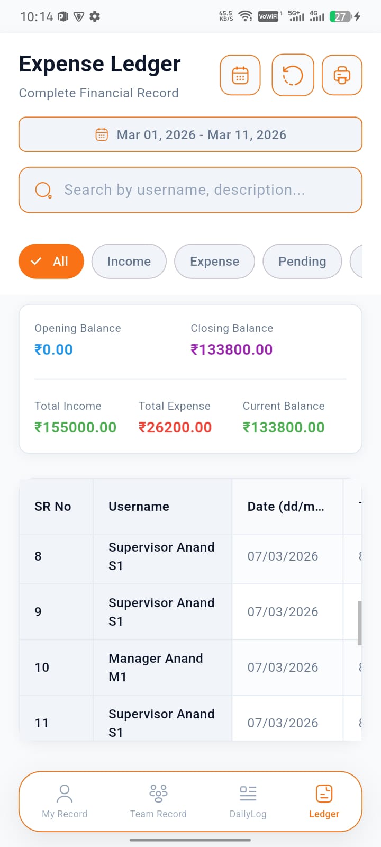Filter by Pending entries

click(x=302, y=262)
